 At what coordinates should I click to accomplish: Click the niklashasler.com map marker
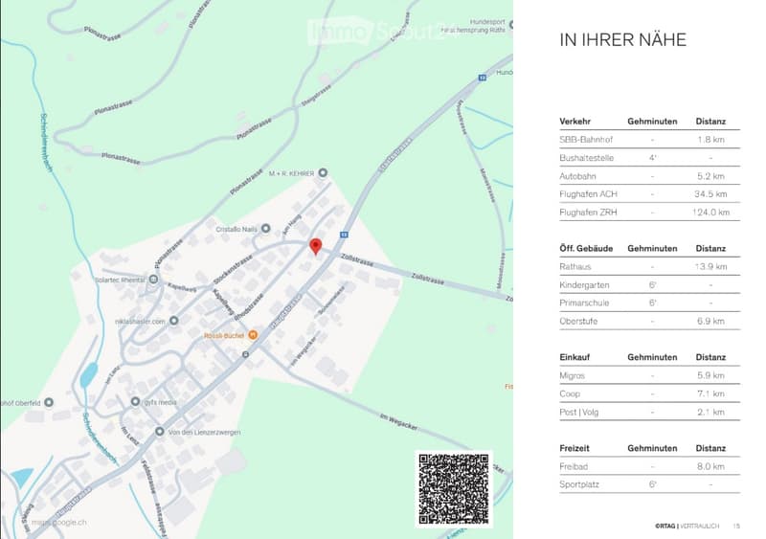click(x=174, y=321)
